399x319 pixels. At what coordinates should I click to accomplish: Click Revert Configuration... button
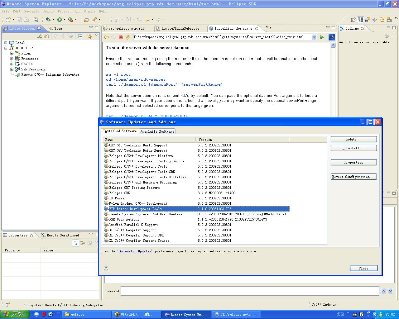353,177
